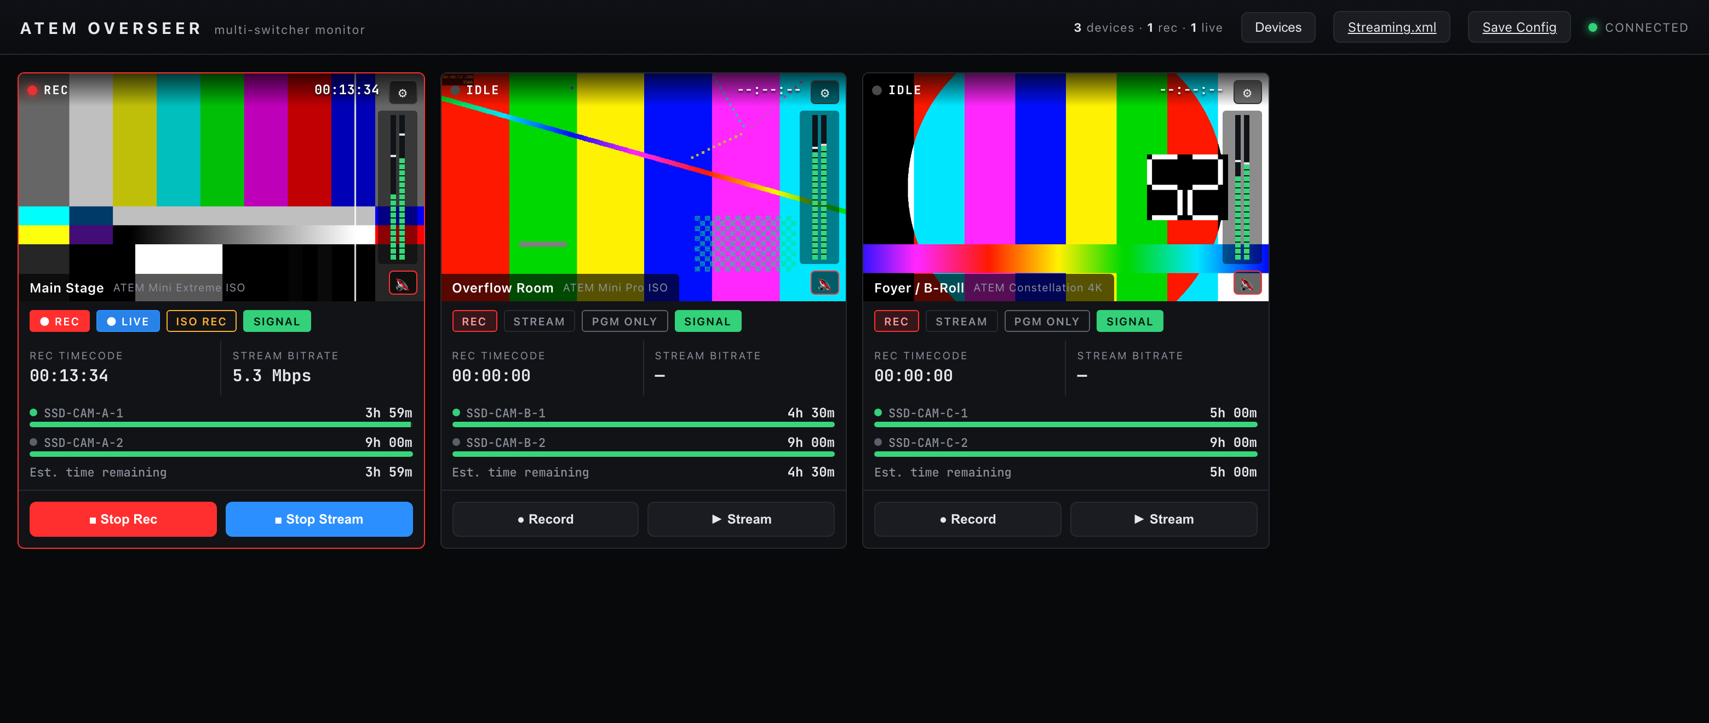Start Stream on Foyer / B-Roll
This screenshot has height=723, width=1709.
pos(1163,519)
